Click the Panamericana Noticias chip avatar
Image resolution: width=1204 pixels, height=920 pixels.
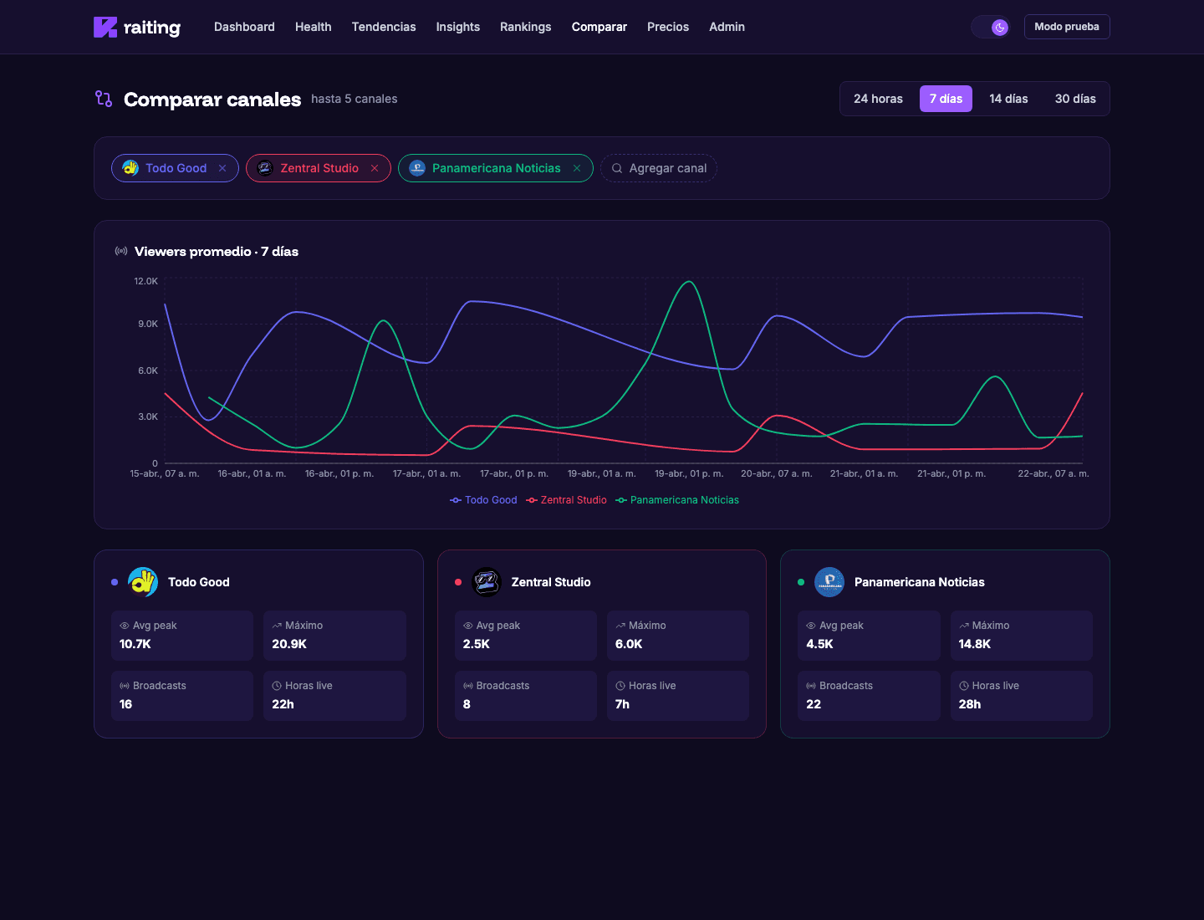point(417,168)
